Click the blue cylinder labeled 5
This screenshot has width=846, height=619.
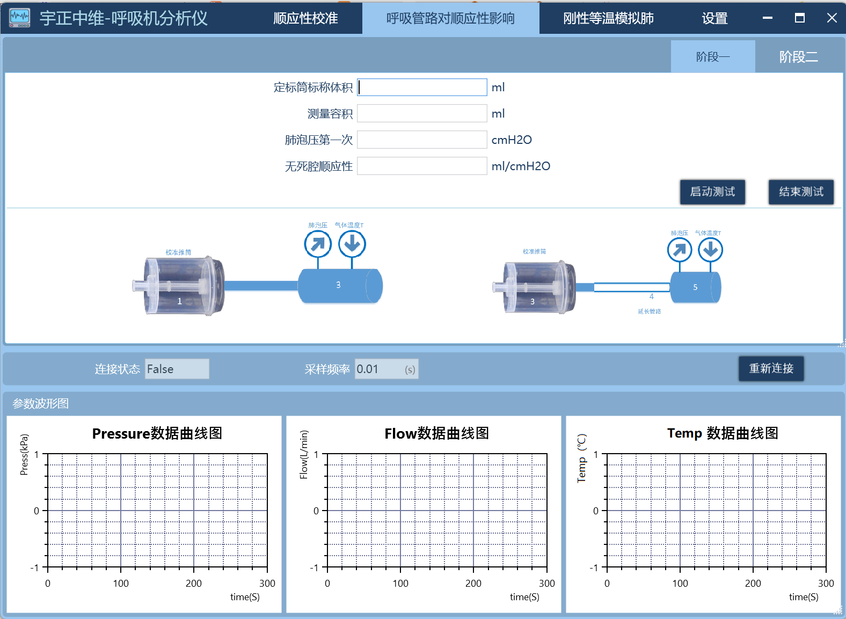pos(695,287)
